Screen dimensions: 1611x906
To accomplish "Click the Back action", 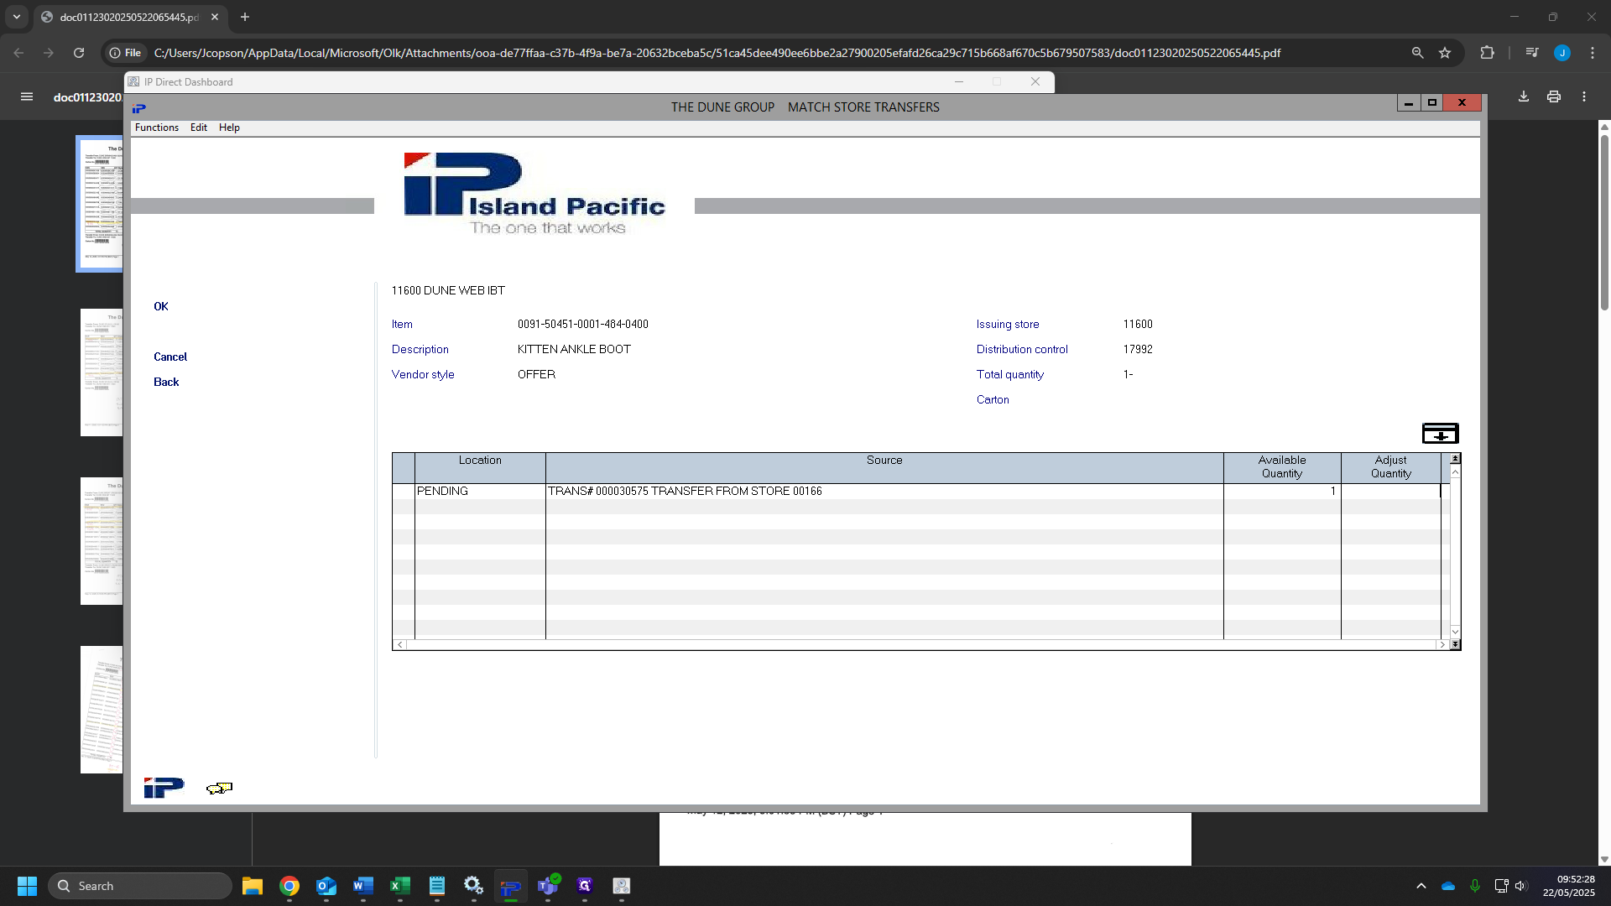I will click(x=166, y=382).
